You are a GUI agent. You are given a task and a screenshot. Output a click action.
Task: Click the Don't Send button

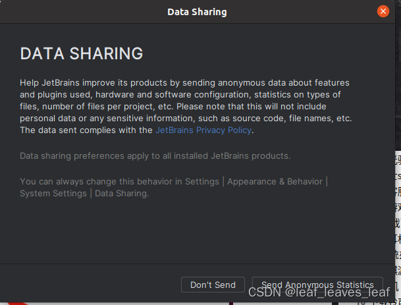point(213,285)
